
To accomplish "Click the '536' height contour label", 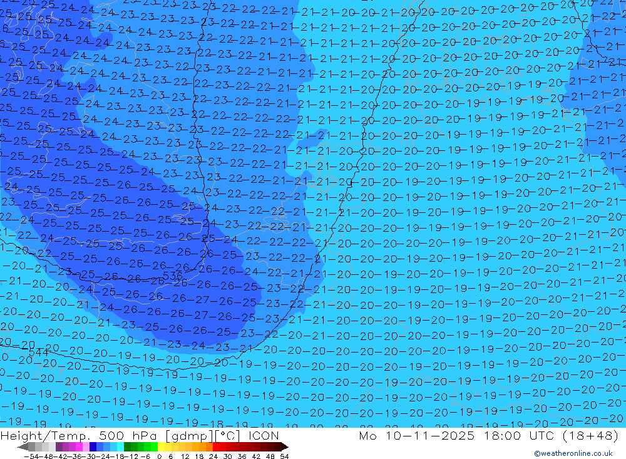I will point(173,276).
